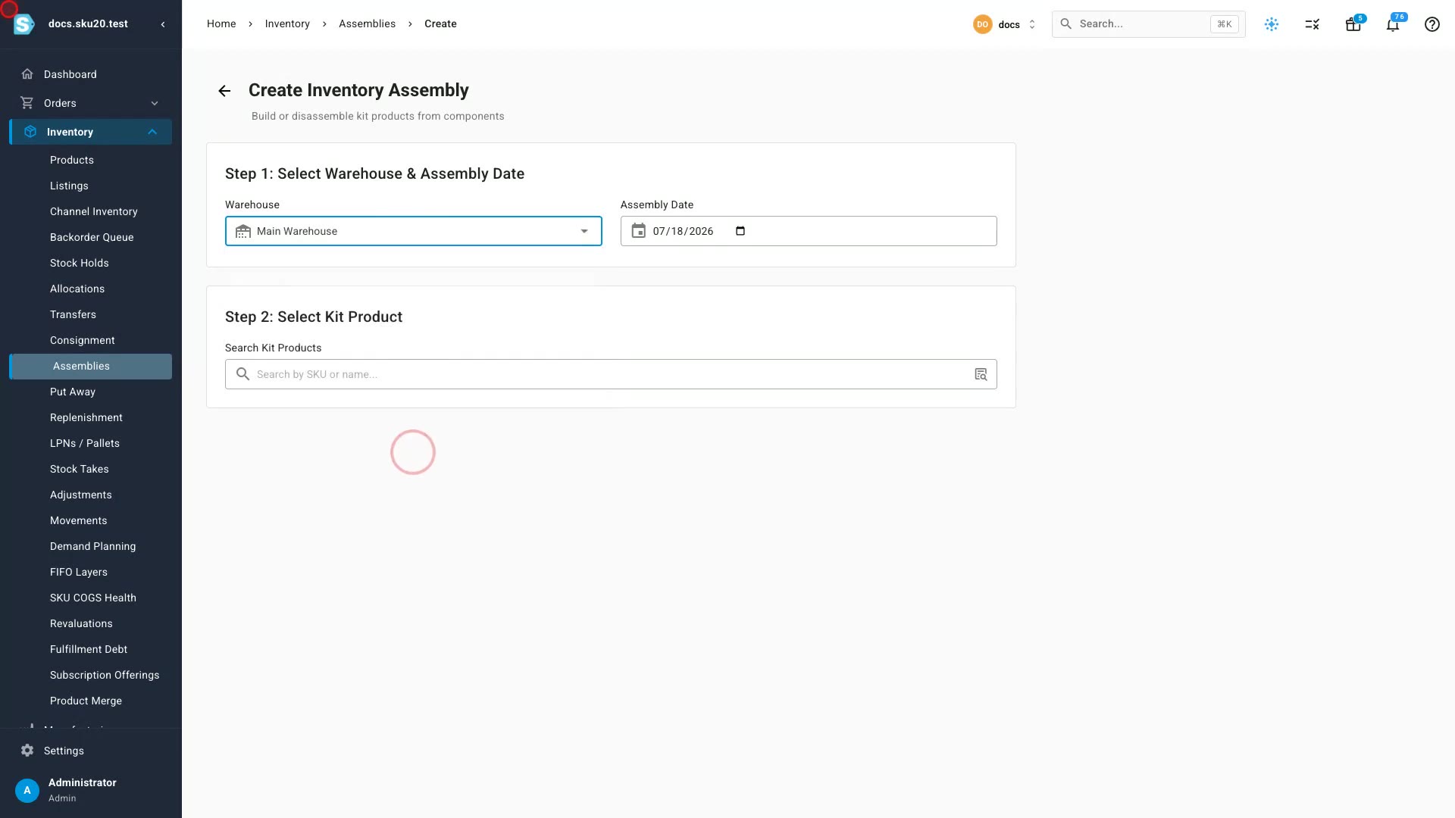
Task: Click the Settings gear in sidebar
Action: click(x=27, y=751)
